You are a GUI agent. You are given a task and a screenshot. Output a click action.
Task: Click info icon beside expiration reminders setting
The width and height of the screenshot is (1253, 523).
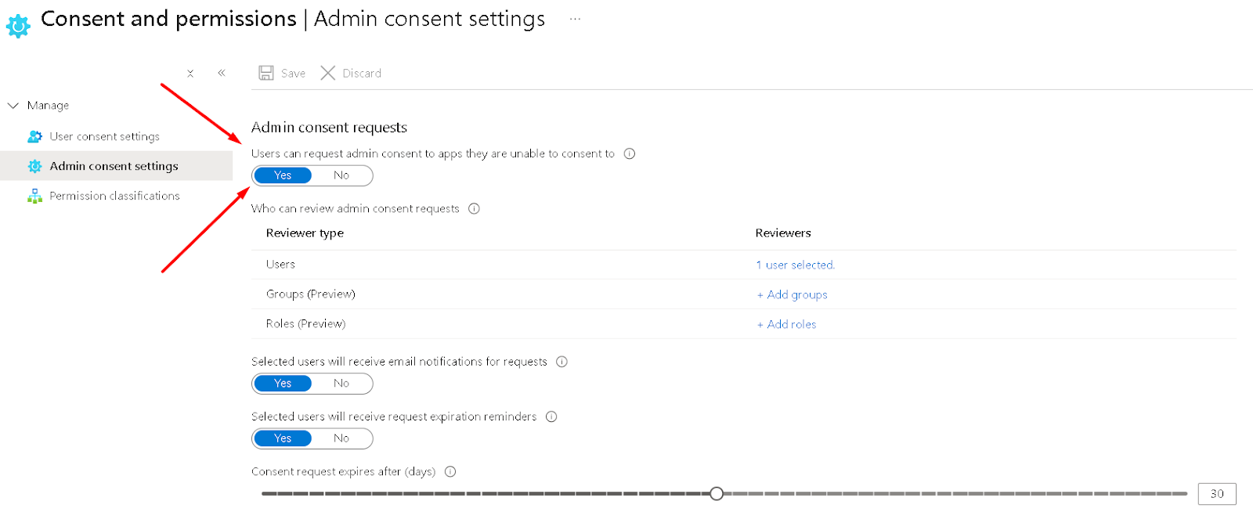pyautogui.click(x=551, y=417)
